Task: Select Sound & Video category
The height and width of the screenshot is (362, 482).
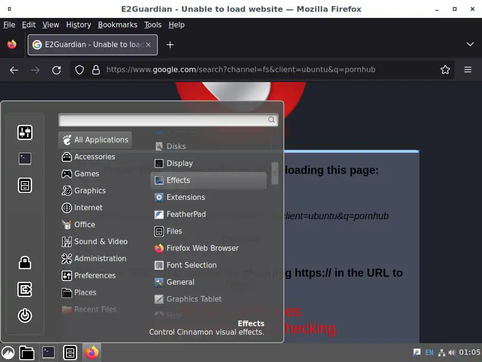Action: tap(95, 241)
